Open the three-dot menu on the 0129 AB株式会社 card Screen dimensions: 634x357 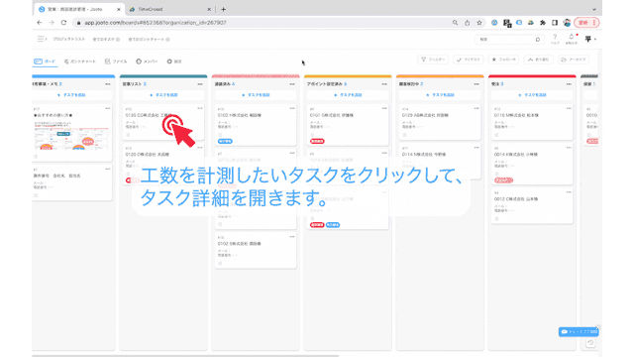[476, 108]
